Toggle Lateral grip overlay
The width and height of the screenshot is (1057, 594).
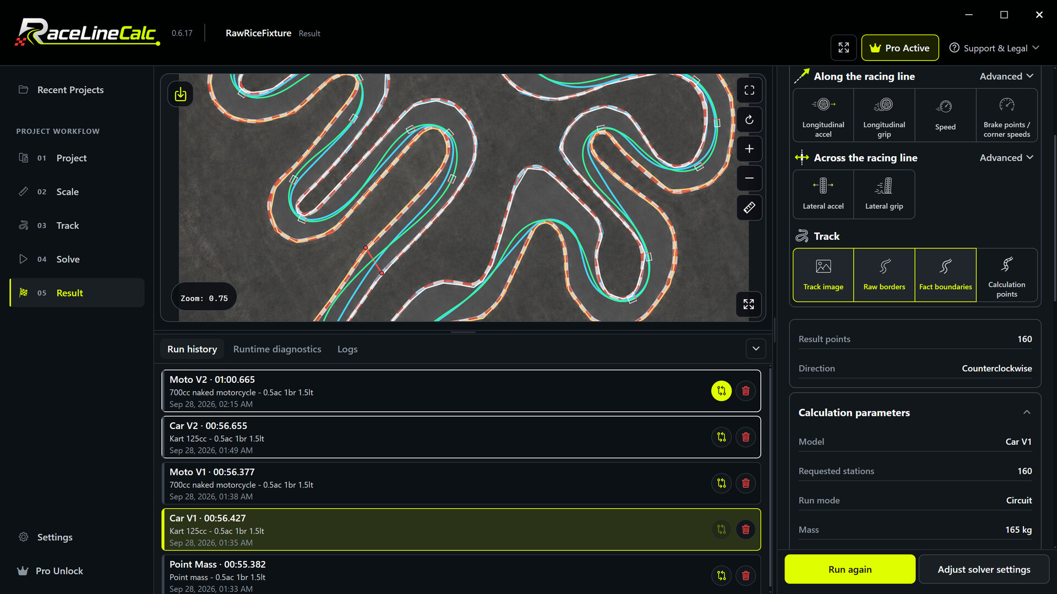pos(884,194)
